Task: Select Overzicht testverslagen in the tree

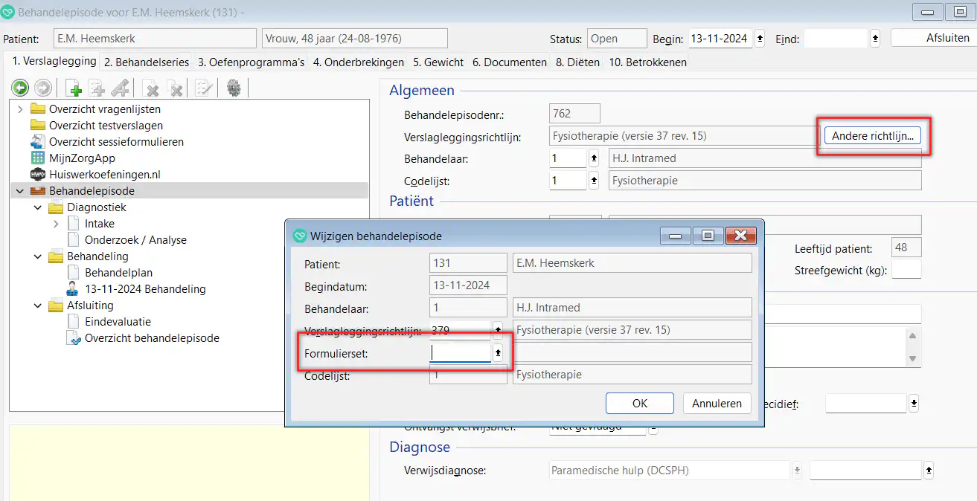Action: [x=106, y=126]
